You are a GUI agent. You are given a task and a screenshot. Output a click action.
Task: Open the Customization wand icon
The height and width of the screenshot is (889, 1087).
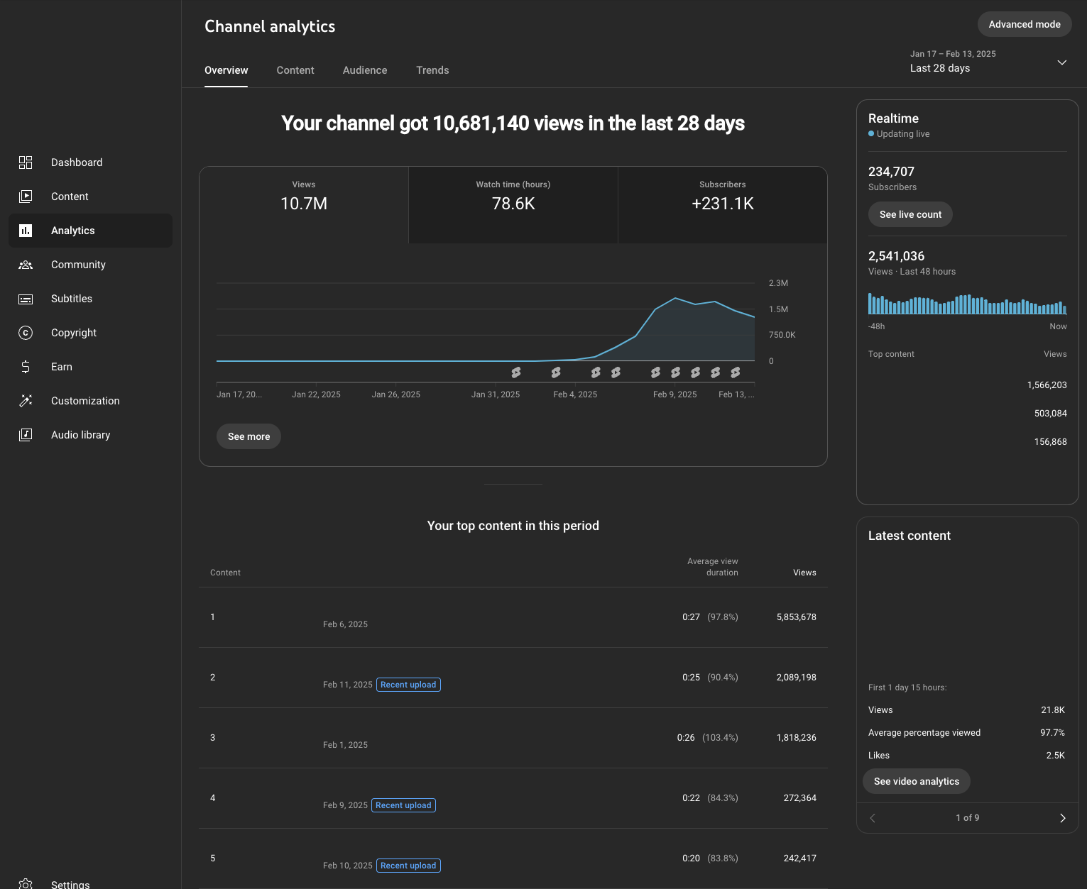[26, 401]
